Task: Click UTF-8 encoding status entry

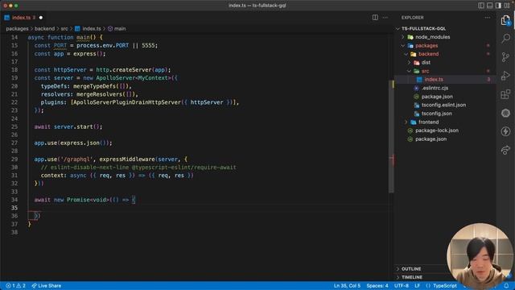Action: [402, 286]
